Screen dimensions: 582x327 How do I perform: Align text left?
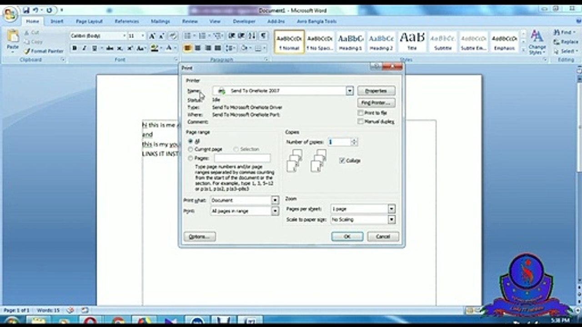pyautogui.click(x=187, y=48)
